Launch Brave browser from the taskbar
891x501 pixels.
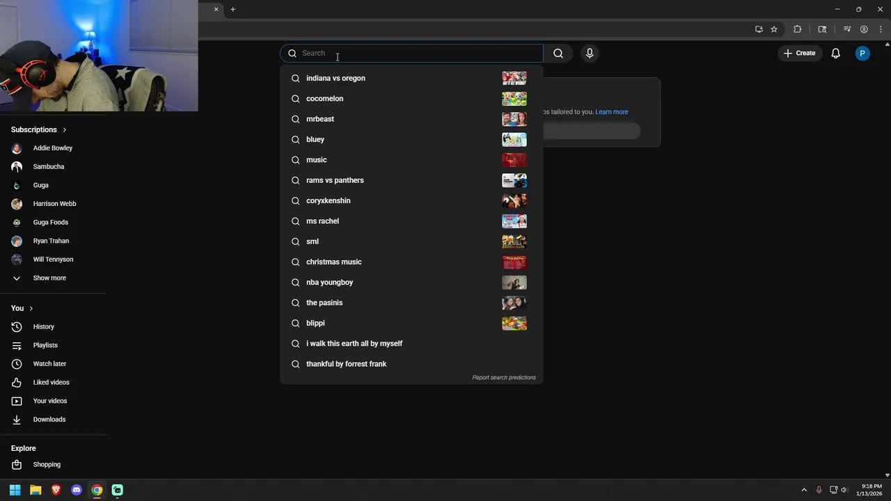(56, 490)
